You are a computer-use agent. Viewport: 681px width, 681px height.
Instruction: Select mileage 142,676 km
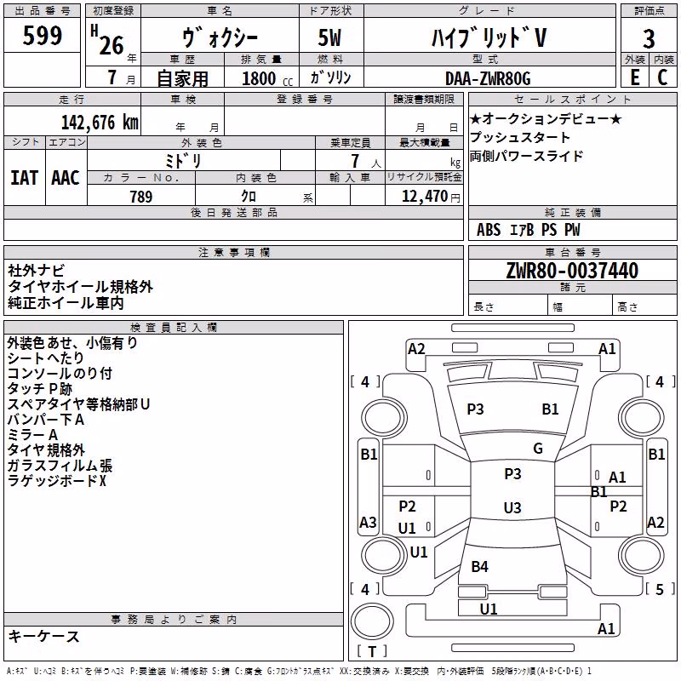(x=100, y=123)
